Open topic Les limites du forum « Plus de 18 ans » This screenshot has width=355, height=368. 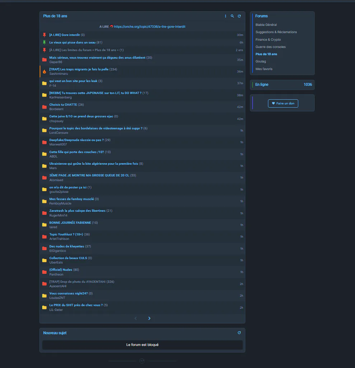pos(84,50)
